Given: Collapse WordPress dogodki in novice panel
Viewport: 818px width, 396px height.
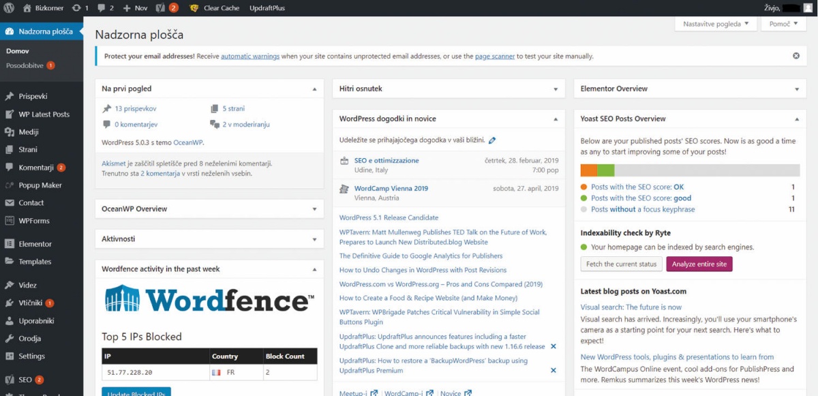Looking at the screenshot, I should 556,119.
